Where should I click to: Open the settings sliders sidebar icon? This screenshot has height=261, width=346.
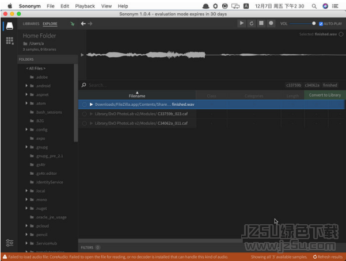pos(9,243)
